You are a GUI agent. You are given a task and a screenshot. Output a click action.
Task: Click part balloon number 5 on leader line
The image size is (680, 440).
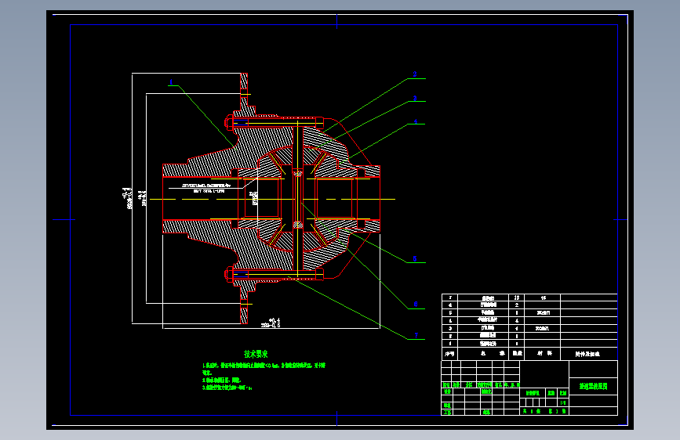click(x=415, y=259)
